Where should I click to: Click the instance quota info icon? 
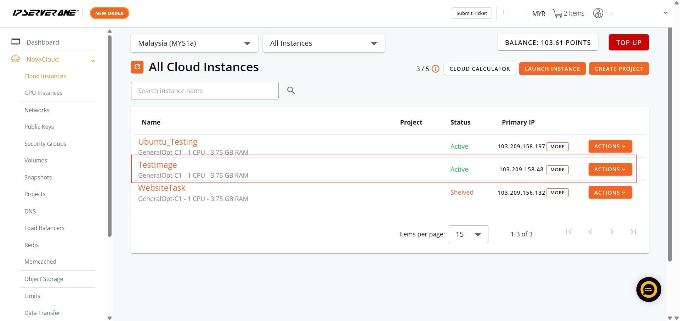pyautogui.click(x=436, y=69)
